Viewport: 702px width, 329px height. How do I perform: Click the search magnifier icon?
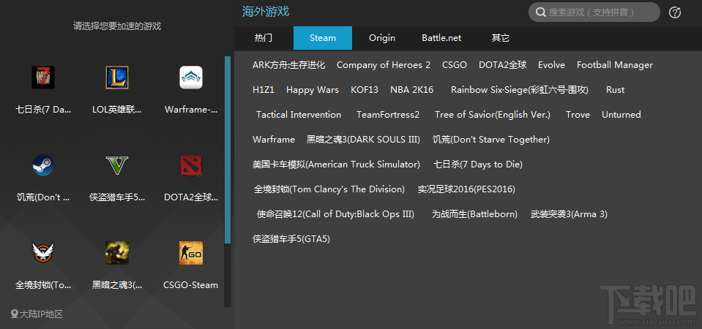(540, 12)
